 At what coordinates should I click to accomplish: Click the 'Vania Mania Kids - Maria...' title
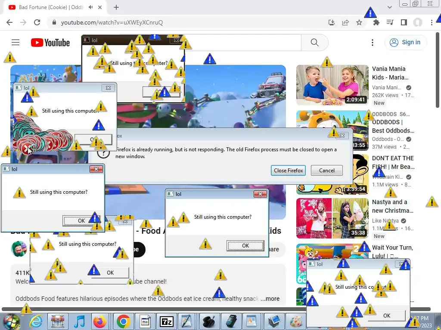[390, 73]
